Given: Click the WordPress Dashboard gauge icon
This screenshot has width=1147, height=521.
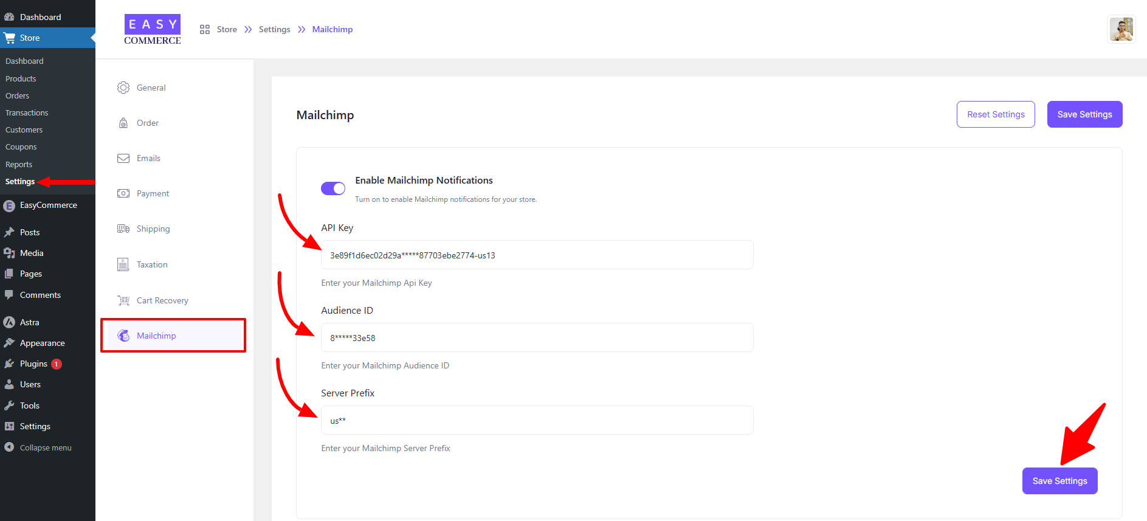Looking at the screenshot, I should pyautogui.click(x=9, y=17).
